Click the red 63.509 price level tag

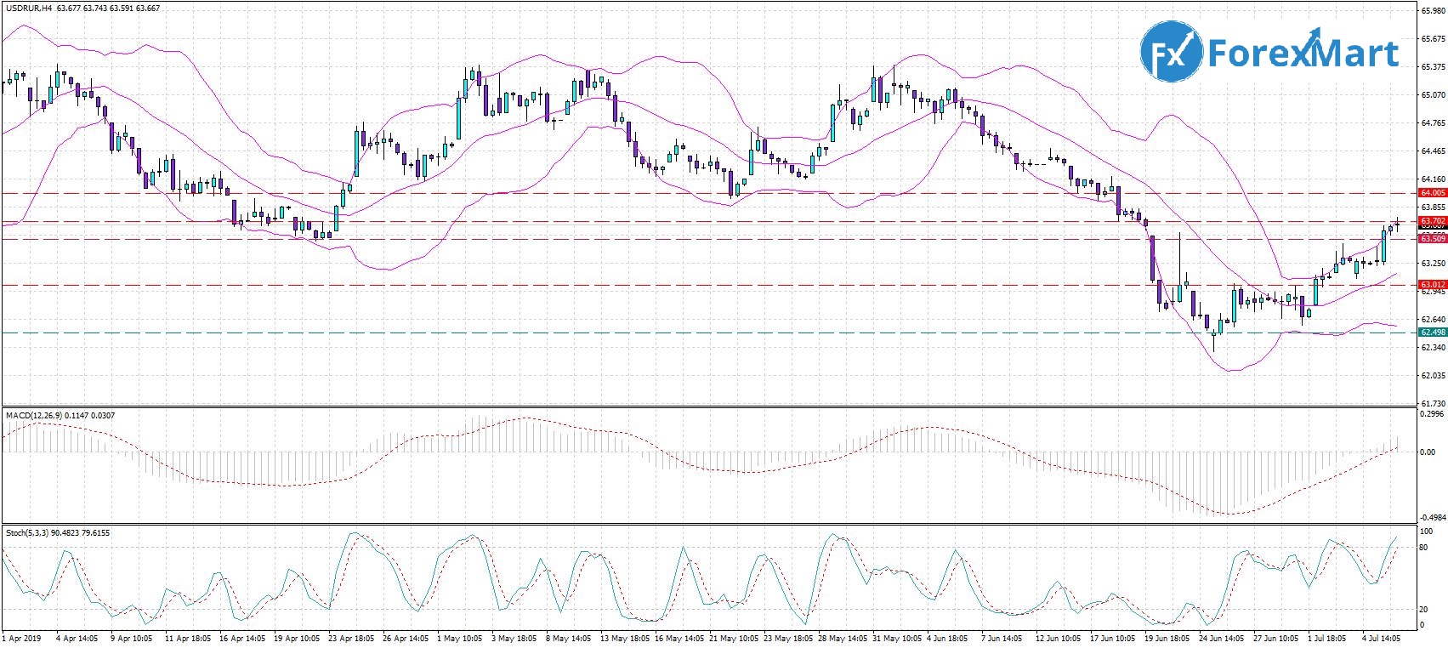click(1433, 239)
